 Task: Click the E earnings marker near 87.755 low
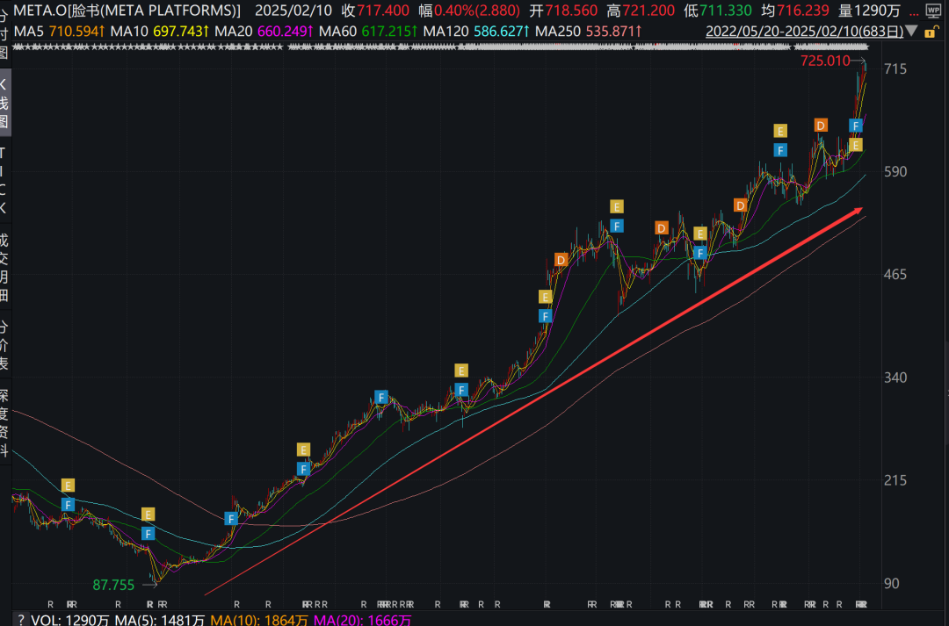click(149, 514)
